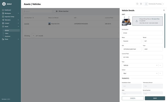Screen dimensions: 167x102
Task: Click the Inspection Setup sidebar icon
Action: 3,16
